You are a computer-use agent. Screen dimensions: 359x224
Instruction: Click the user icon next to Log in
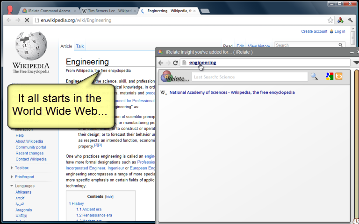pos(331,31)
